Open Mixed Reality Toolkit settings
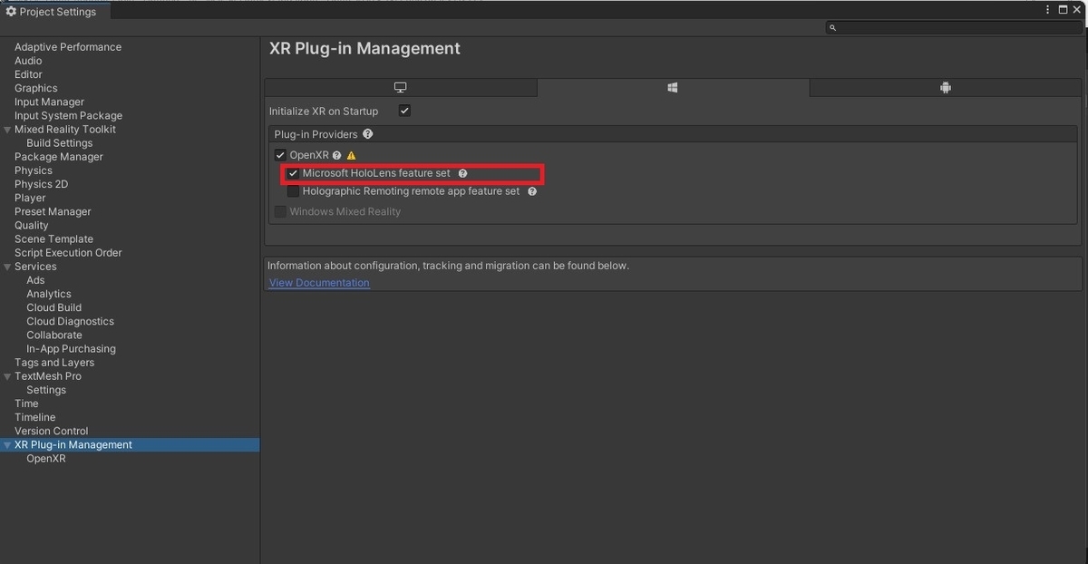 click(x=65, y=130)
